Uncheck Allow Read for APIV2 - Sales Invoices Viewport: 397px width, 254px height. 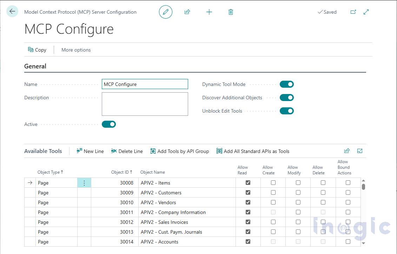[248, 222]
